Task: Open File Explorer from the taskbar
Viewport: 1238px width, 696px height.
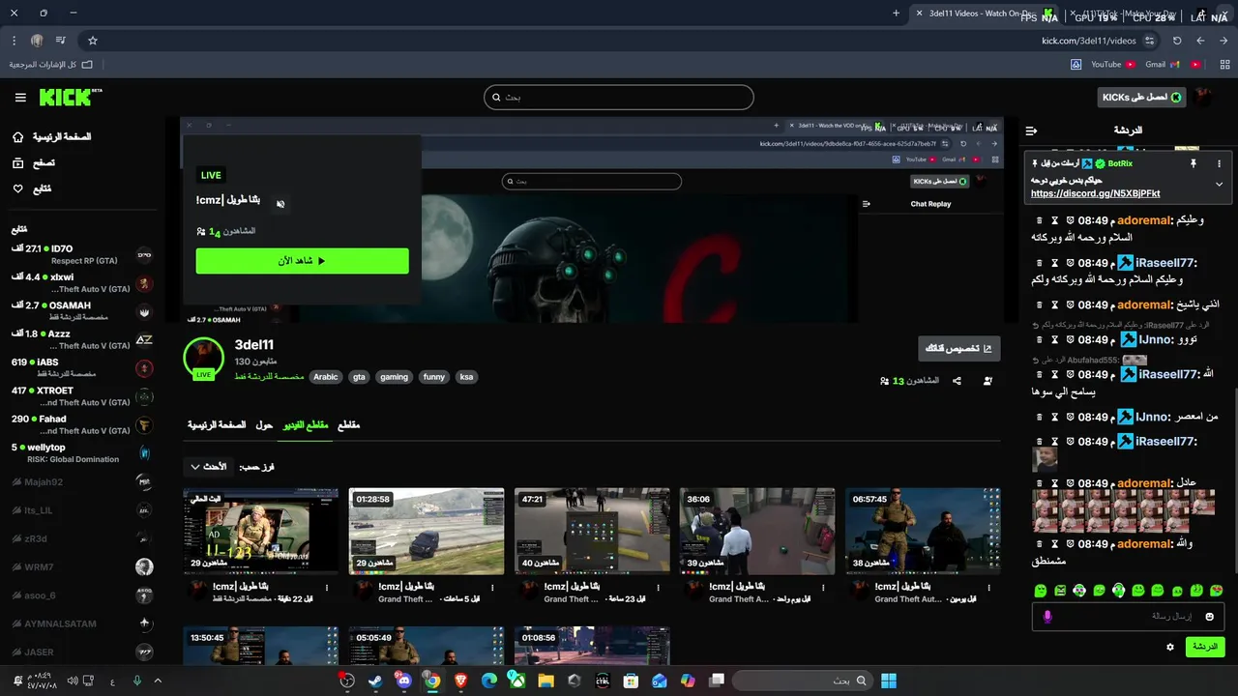Action: tap(545, 681)
